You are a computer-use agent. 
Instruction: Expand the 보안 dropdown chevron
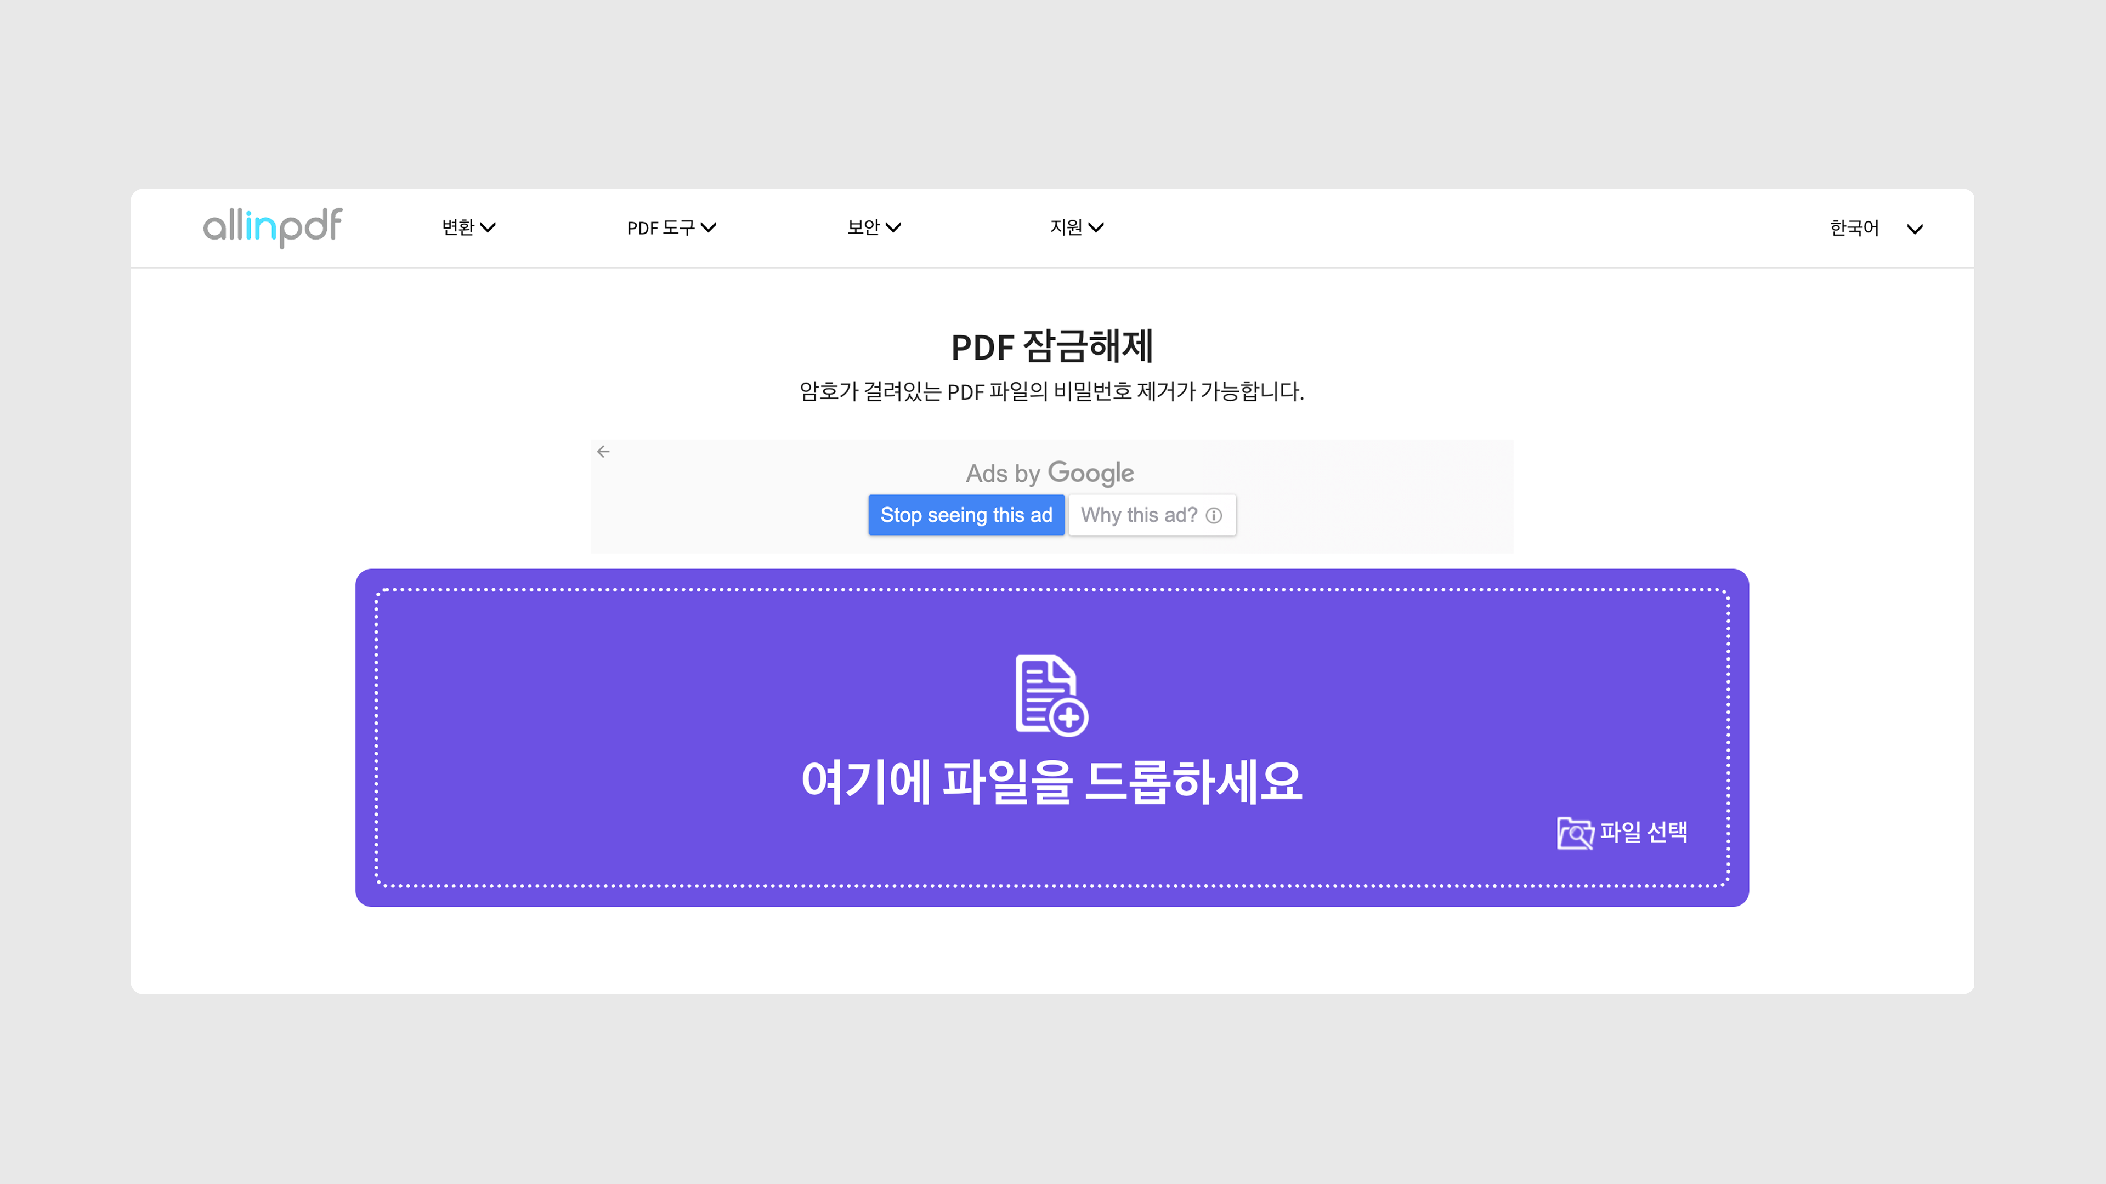pyautogui.click(x=893, y=227)
